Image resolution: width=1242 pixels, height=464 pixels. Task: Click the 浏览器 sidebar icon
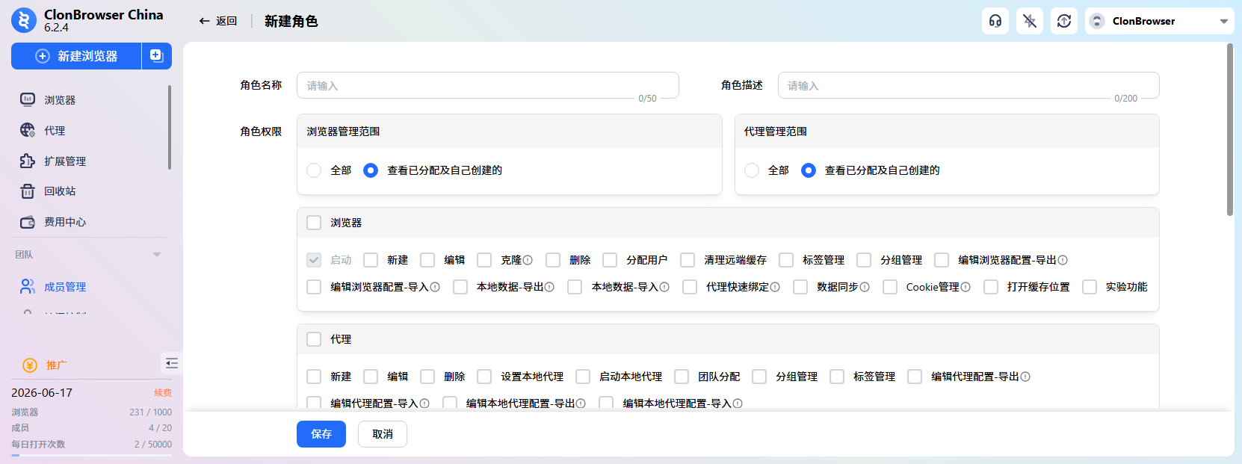click(28, 99)
